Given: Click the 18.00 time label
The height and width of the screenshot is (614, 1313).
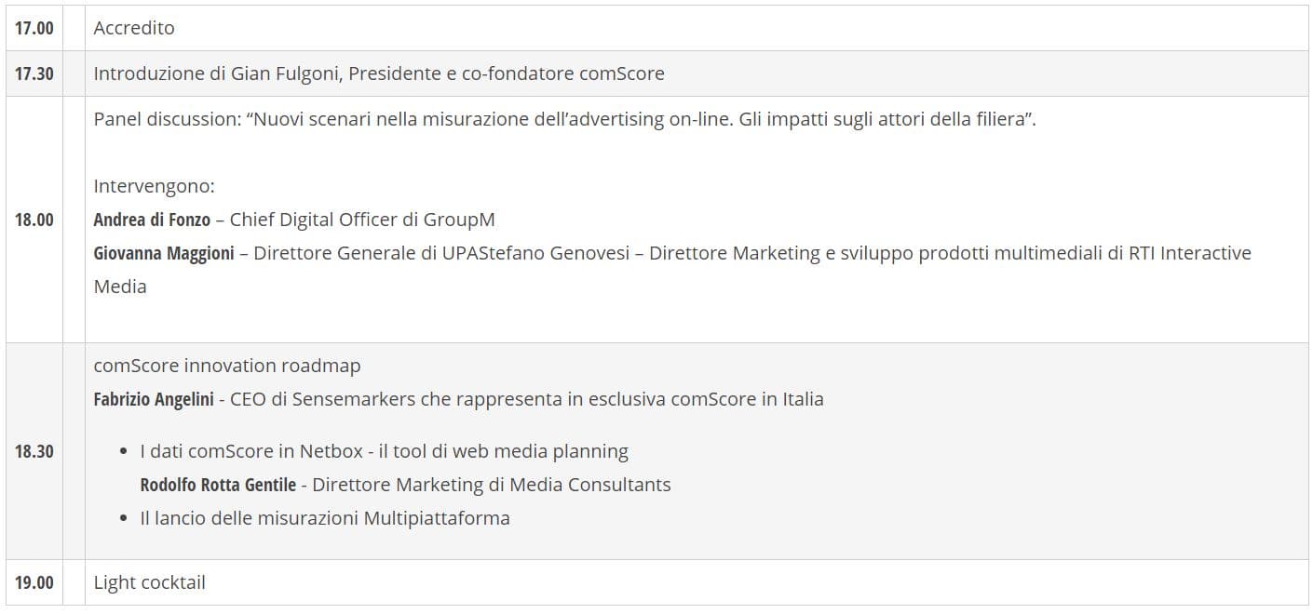Looking at the screenshot, I should [34, 220].
